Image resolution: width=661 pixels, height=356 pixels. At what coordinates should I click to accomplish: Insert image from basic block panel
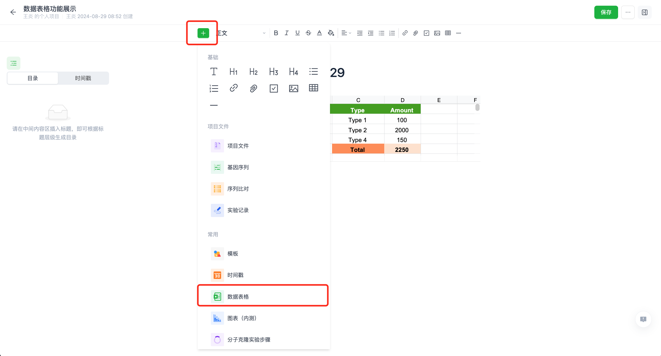[x=294, y=88]
